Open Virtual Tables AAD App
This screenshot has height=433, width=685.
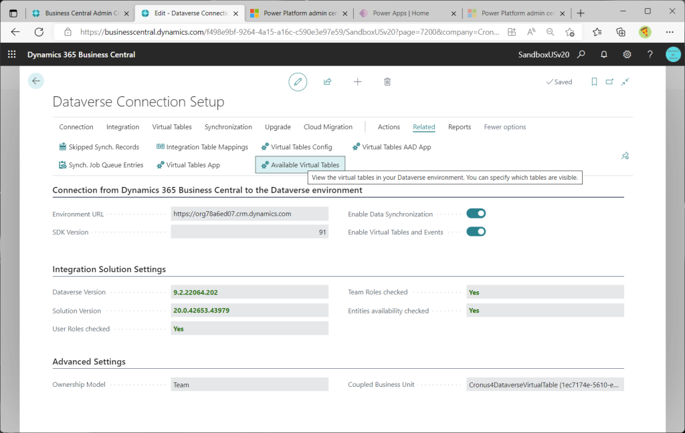pos(392,147)
